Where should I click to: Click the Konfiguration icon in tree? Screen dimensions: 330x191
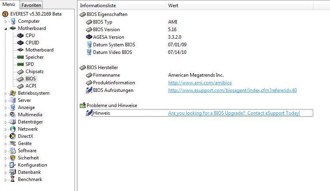click(x=13, y=165)
